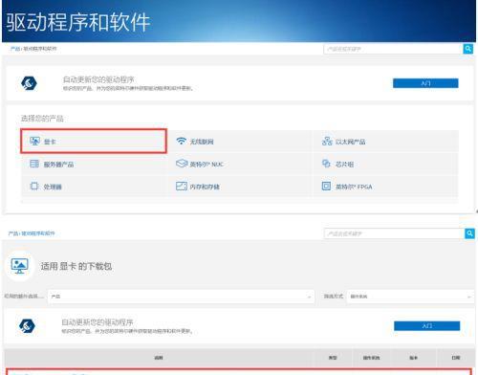Click the 操作系统 table column header
478x375 pixels.
pyautogui.click(x=371, y=358)
